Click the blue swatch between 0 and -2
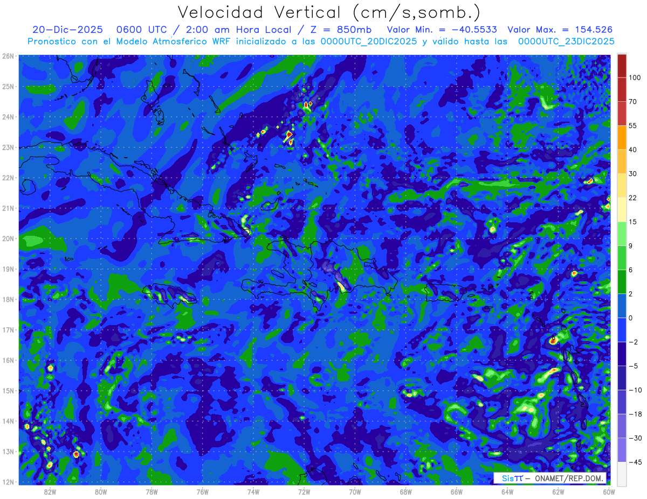Screen dimensions: 647x499 pos(622,330)
